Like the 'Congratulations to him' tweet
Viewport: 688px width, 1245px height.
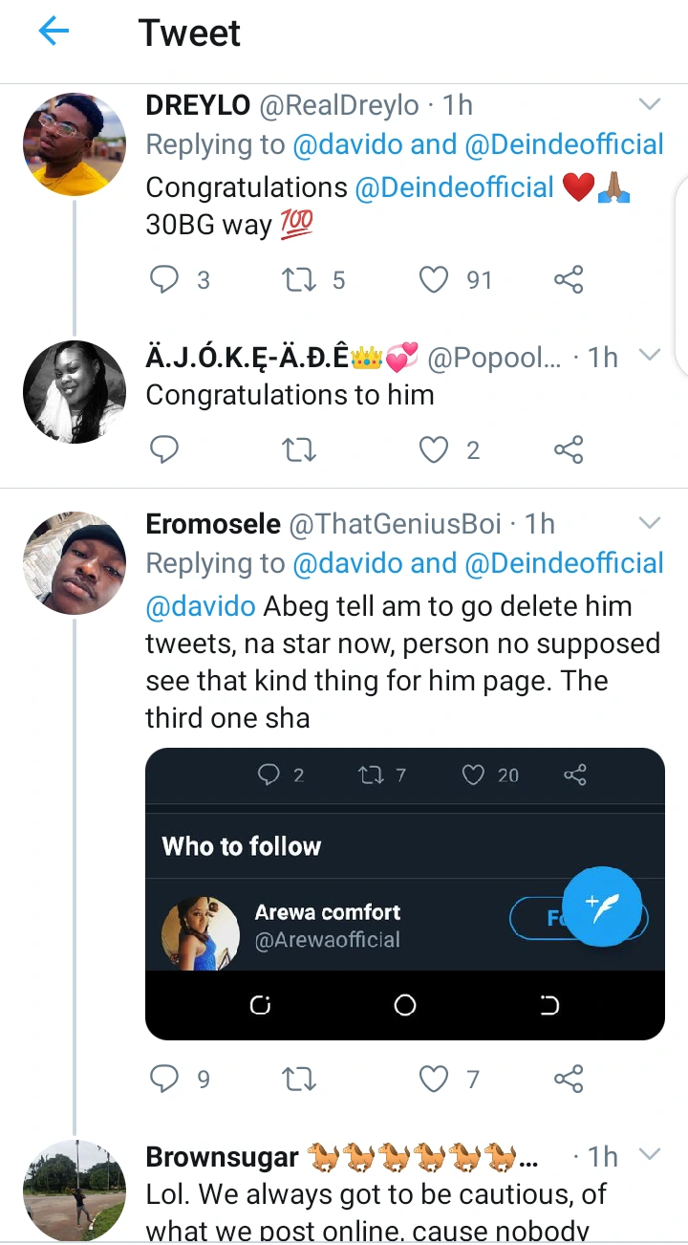(x=435, y=449)
